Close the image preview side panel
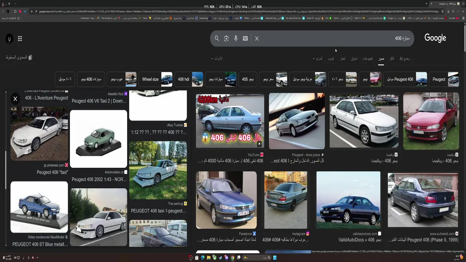Viewport: 466px width, 262px height. click(x=15, y=99)
